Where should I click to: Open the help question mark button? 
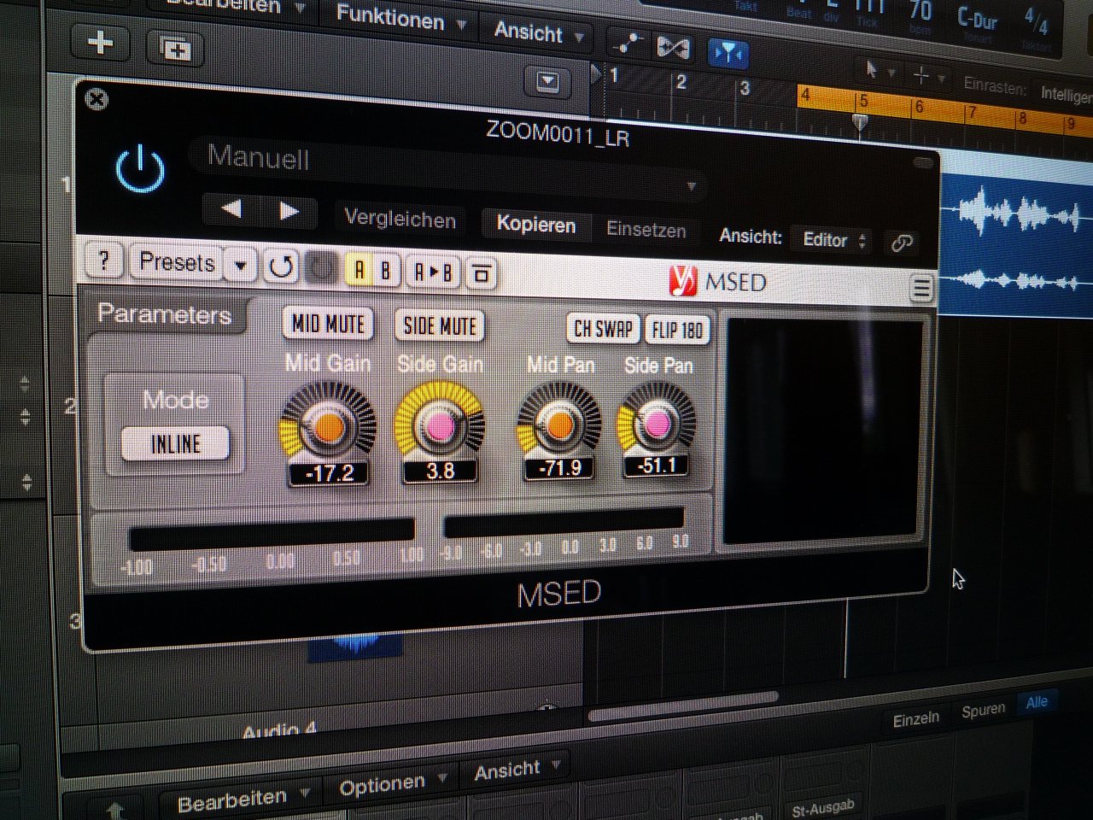point(104,260)
